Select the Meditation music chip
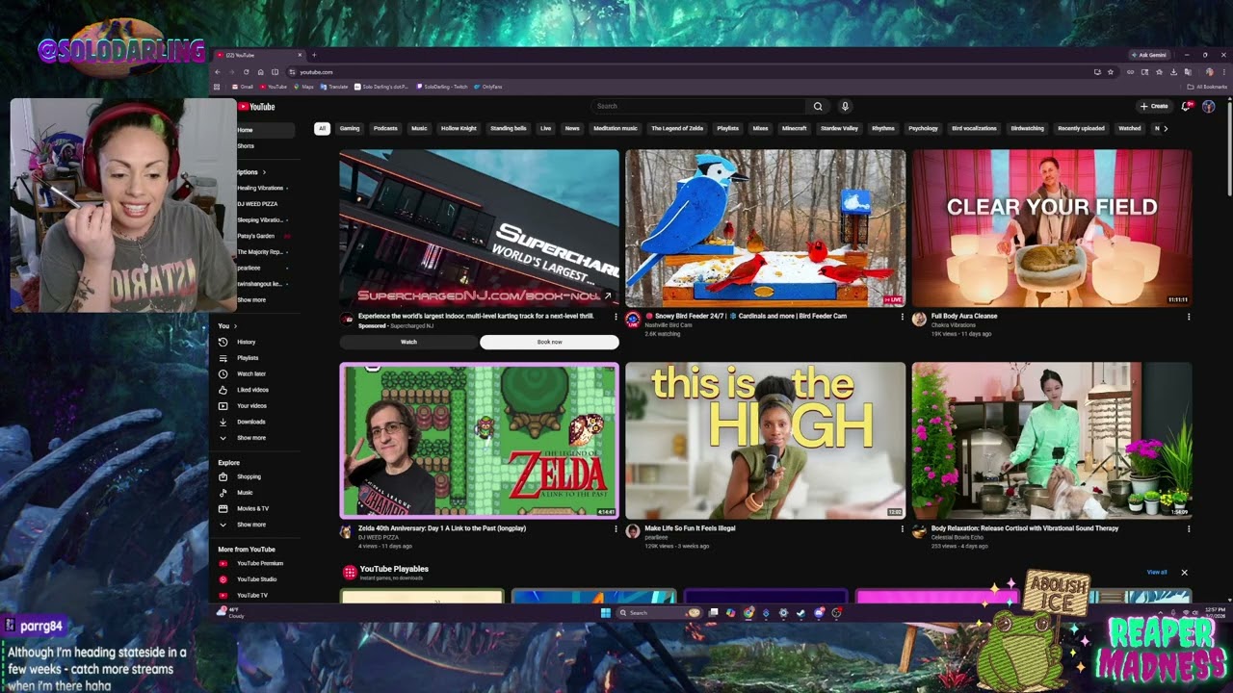Screen dimensions: 1233x693 [616, 128]
